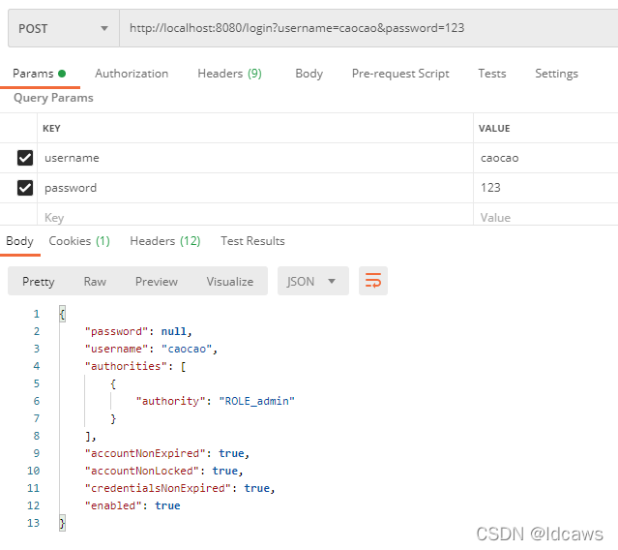The height and width of the screenshot is (550, 618).
Task: Open the Pre-request Script tab
Action: point(400,74)
